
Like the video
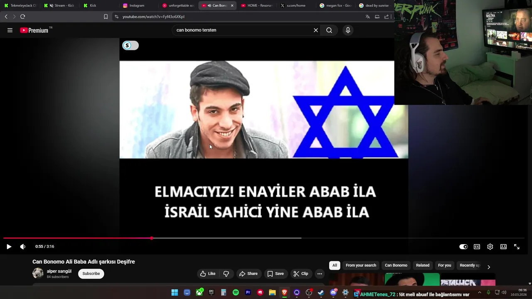207,274
